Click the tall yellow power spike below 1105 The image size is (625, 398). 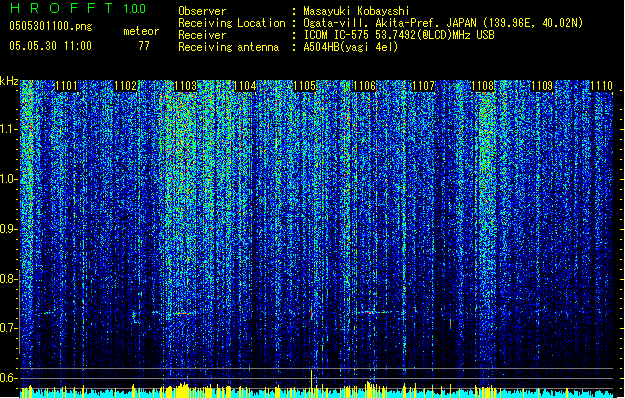311,382
